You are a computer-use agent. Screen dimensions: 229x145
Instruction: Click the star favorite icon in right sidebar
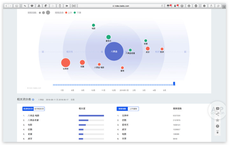point(218,120)
